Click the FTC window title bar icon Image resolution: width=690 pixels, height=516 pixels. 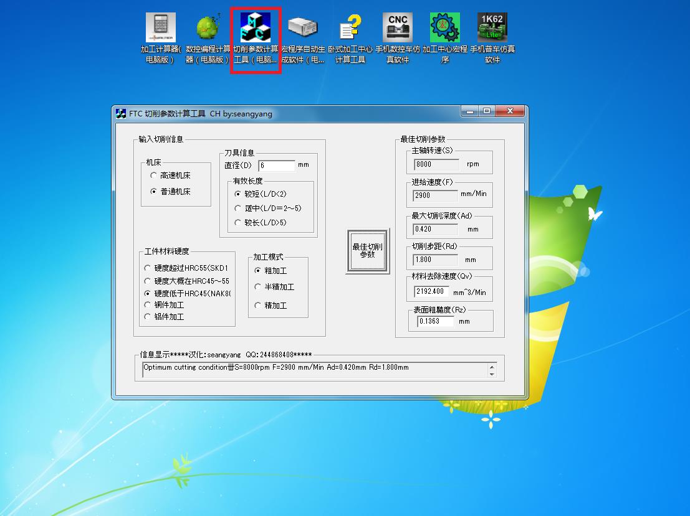(121, 114)
